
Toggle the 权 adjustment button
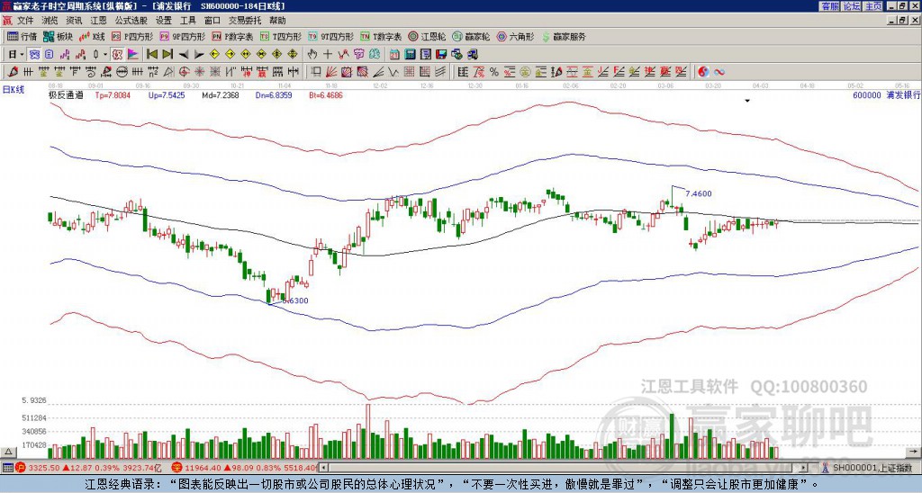click(x=117, y=55)
